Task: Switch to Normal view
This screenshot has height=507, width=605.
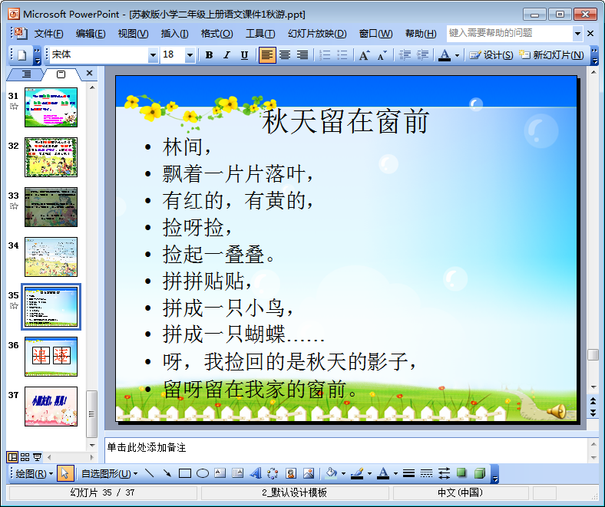Action: (12, 457)
